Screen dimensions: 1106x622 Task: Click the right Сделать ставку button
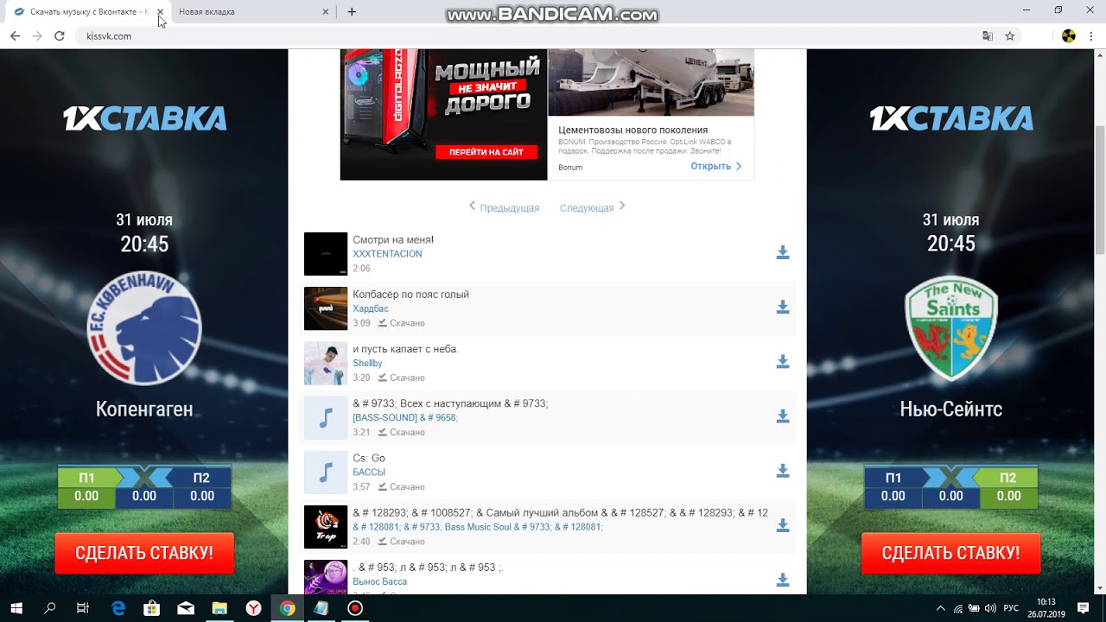[x=950, y=553]
